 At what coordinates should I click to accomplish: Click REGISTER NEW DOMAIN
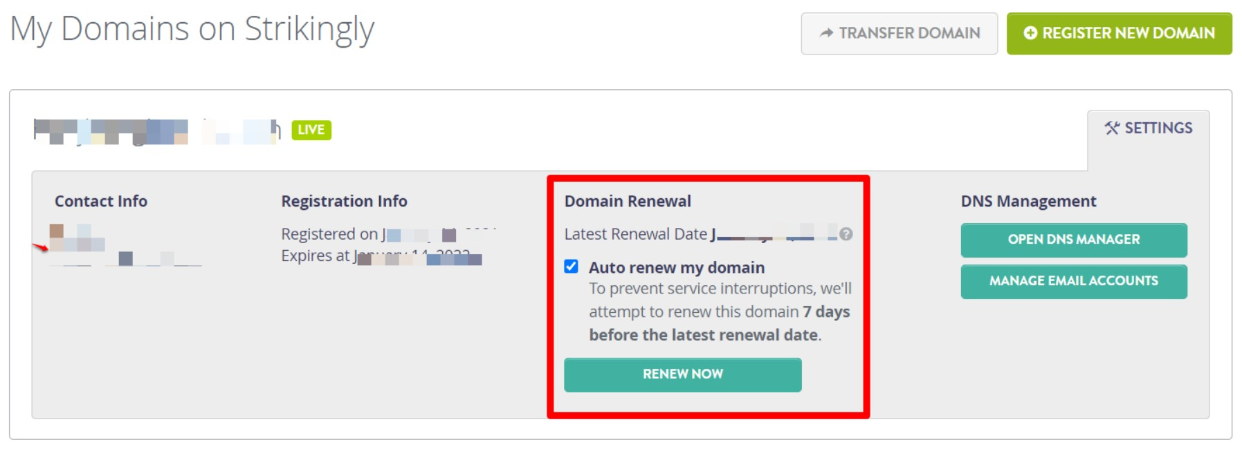1120,32
